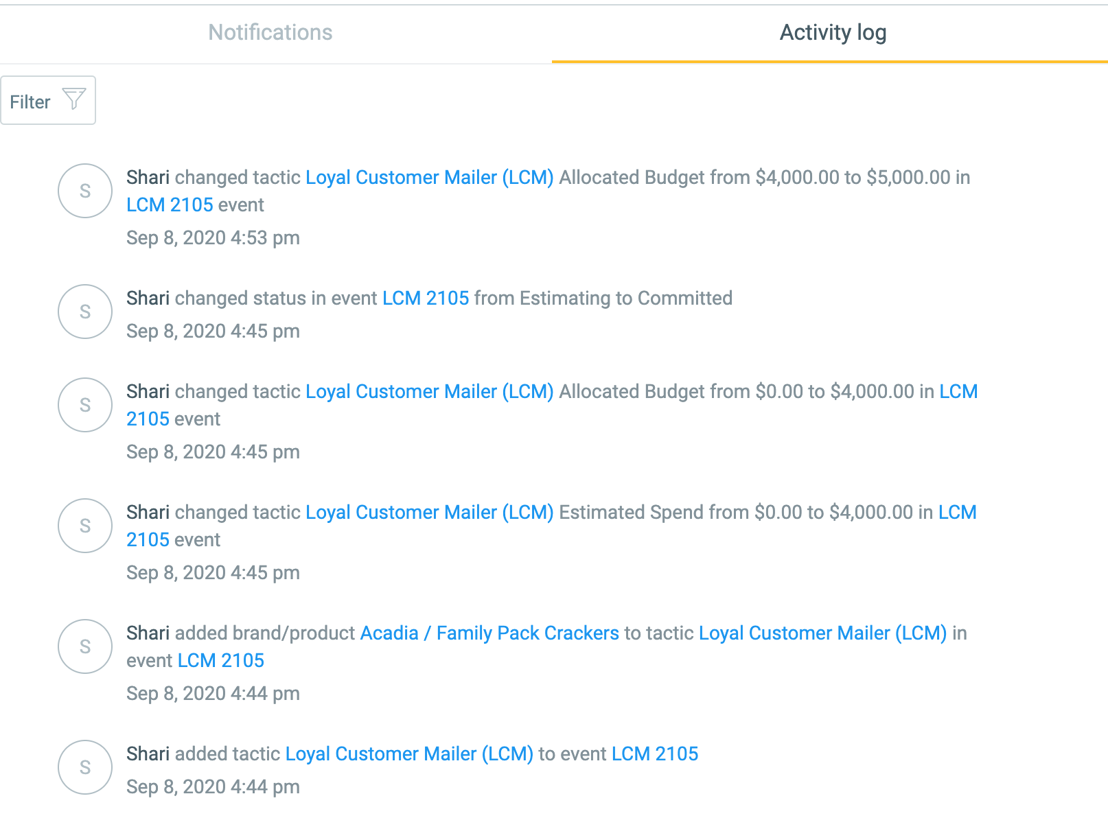The width and height of the screenshot is (1108, 829).
Task: Switch to the Notifications tab
Action: (x=270, y=32)
